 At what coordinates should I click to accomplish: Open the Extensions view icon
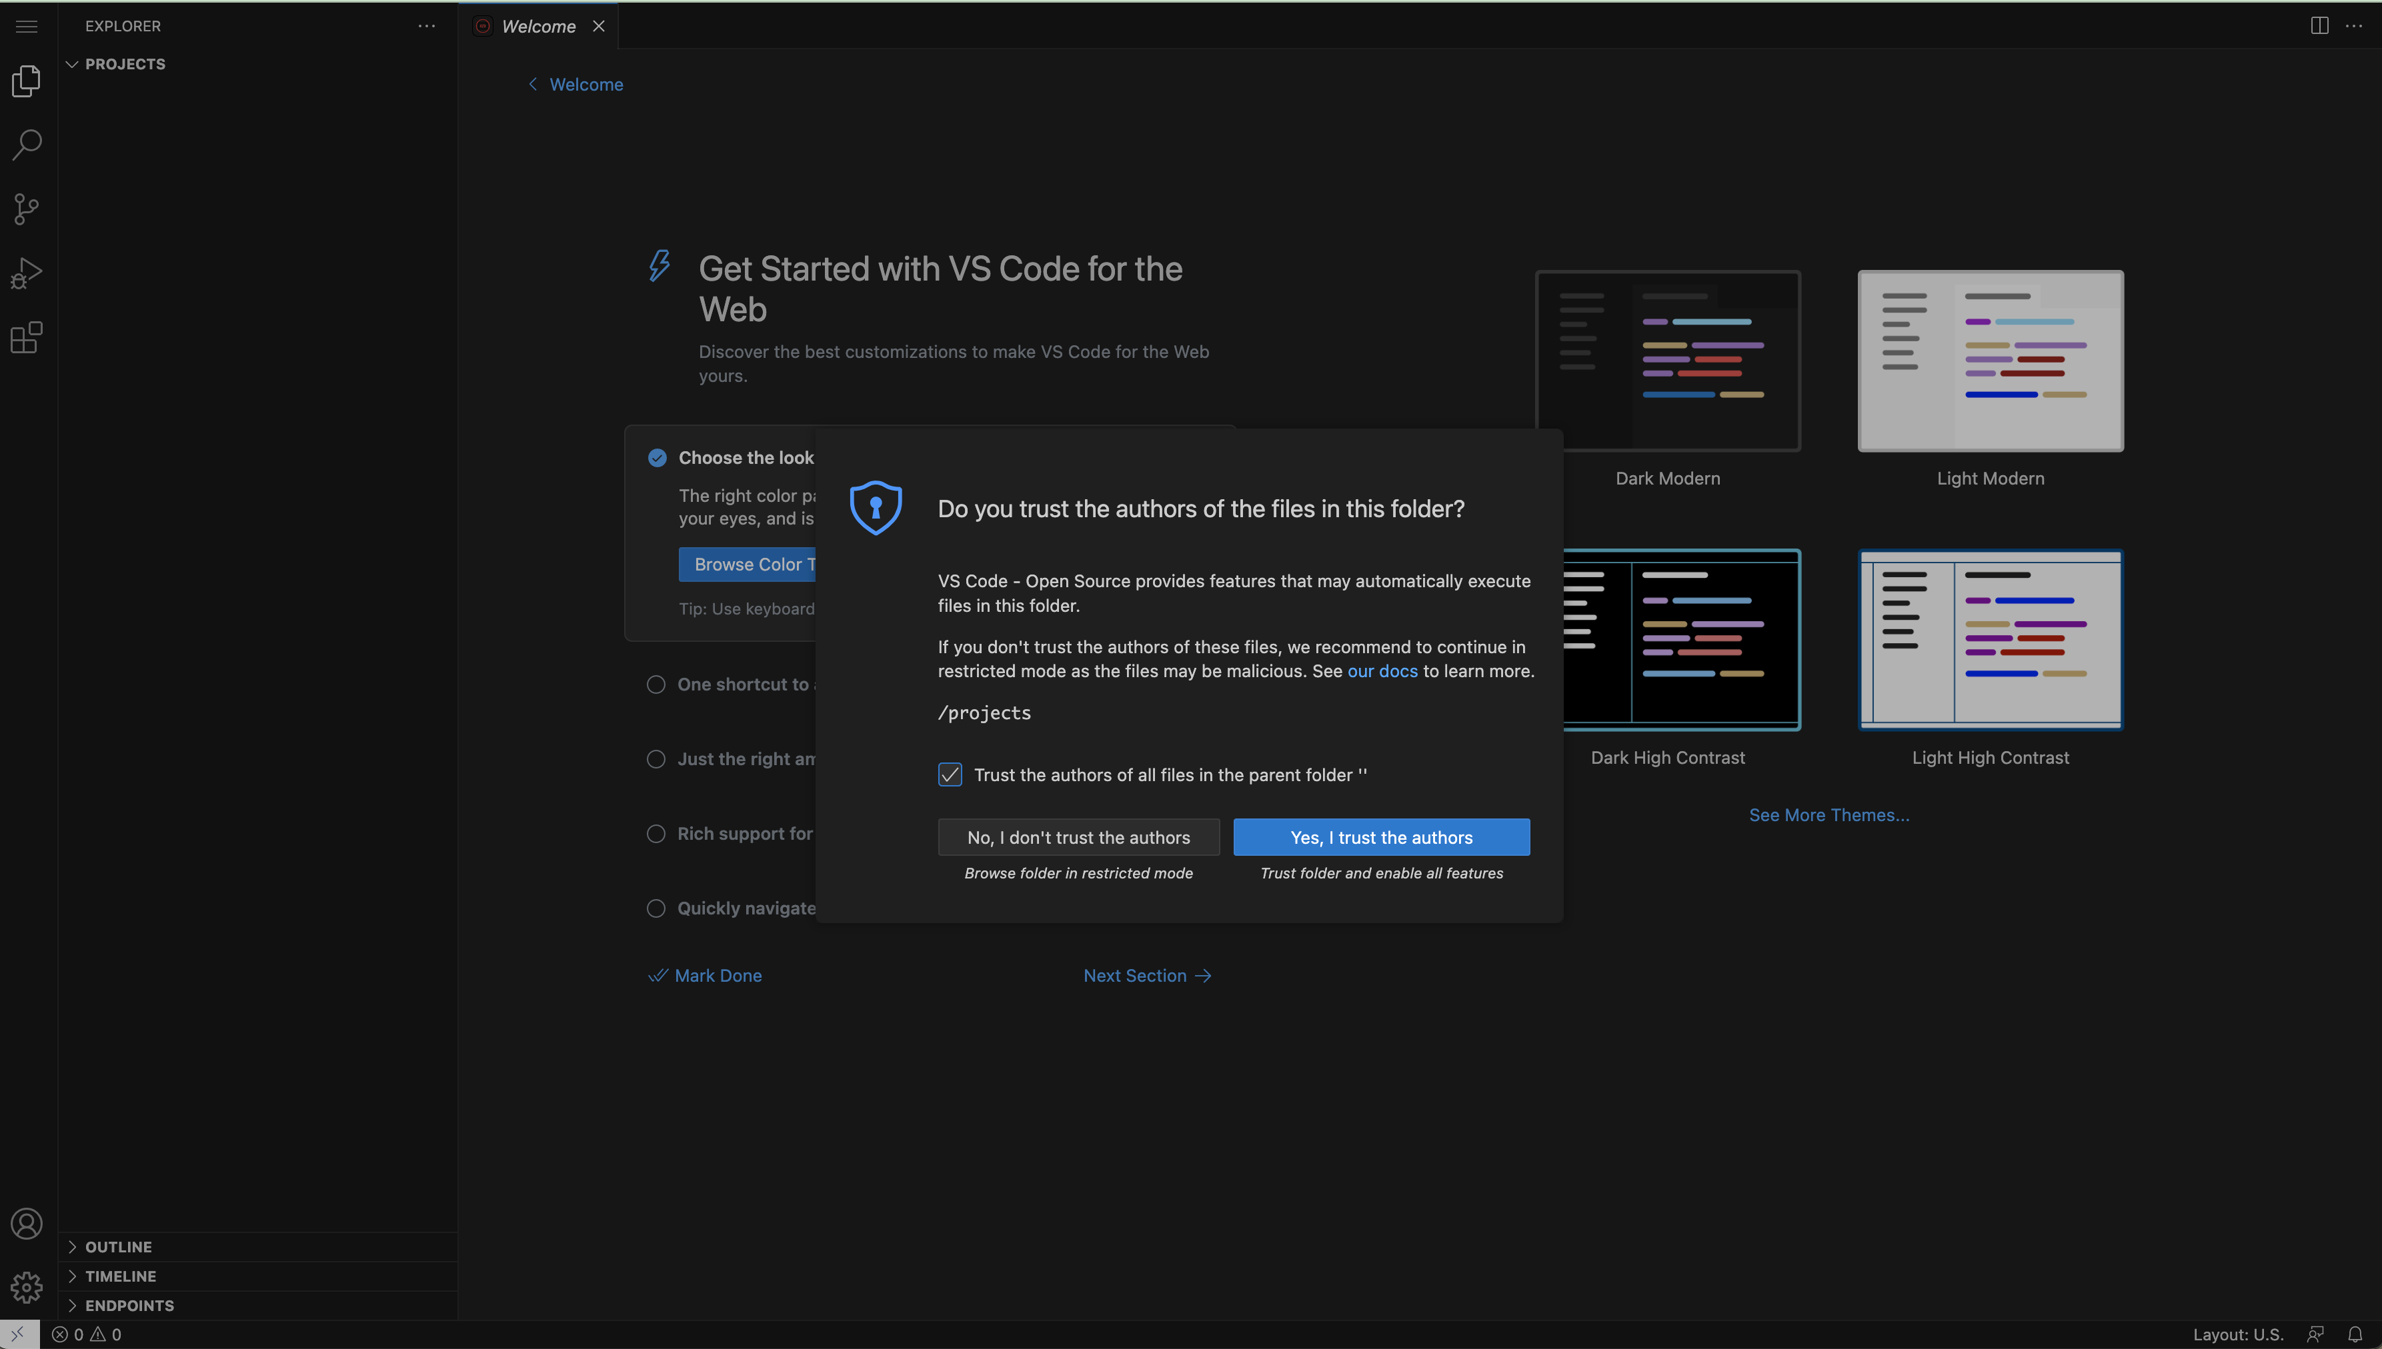point(26,337)
